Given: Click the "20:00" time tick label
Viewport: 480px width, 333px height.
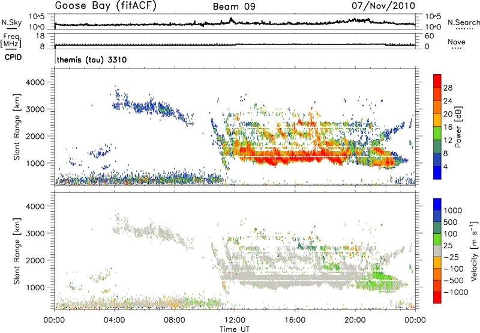Looking at the screenshot, I should [355, 320].
